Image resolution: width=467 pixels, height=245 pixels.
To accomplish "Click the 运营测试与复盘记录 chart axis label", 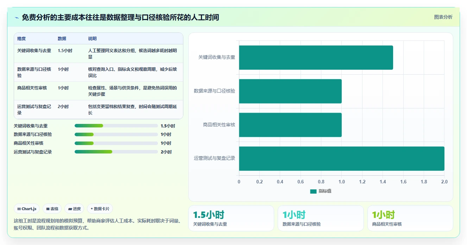I will 214,158.
